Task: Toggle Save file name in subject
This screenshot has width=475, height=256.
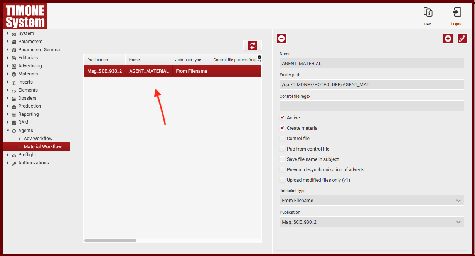Action: tap(283, 159)
